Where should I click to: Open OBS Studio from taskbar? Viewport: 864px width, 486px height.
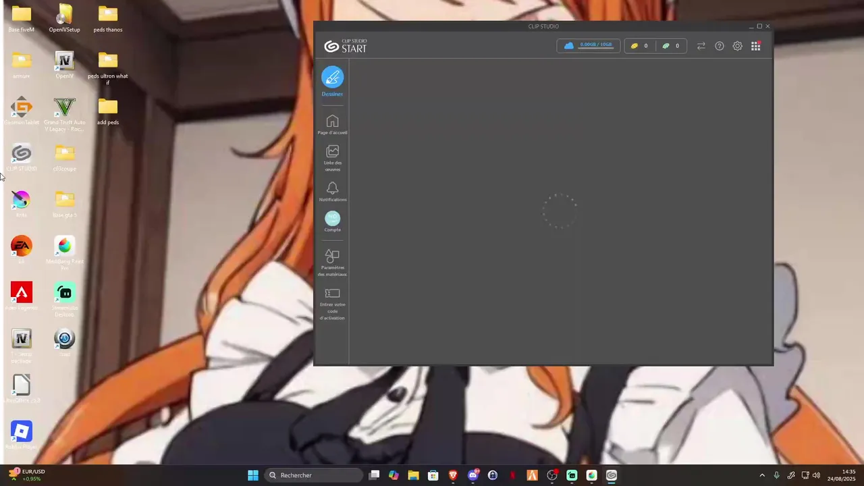pyautogui.click(x=552, y=475)
